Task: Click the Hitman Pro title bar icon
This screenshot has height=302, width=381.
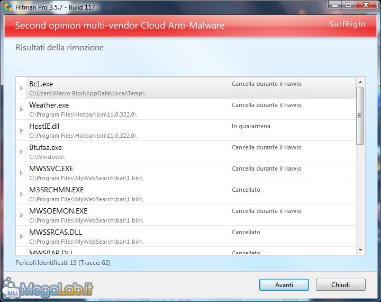Action: [8, 7]
